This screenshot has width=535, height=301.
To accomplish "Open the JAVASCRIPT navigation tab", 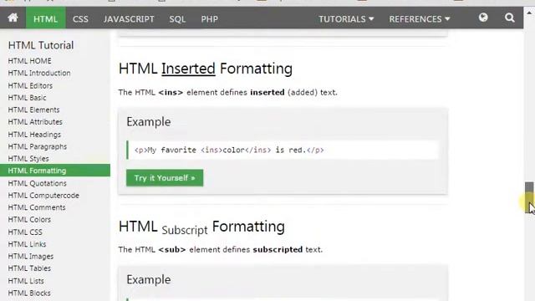I will [x=129, y=19].
